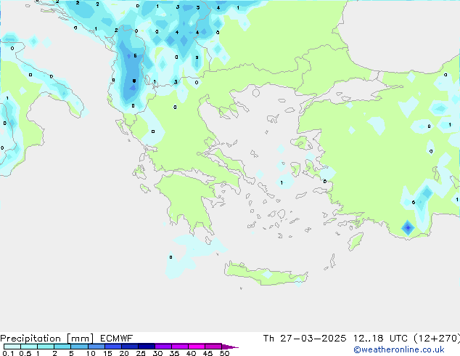This screenshot has height=356, width=460.
Task: Click the 'ECMWF' model label
Action: tap(117, 339)
